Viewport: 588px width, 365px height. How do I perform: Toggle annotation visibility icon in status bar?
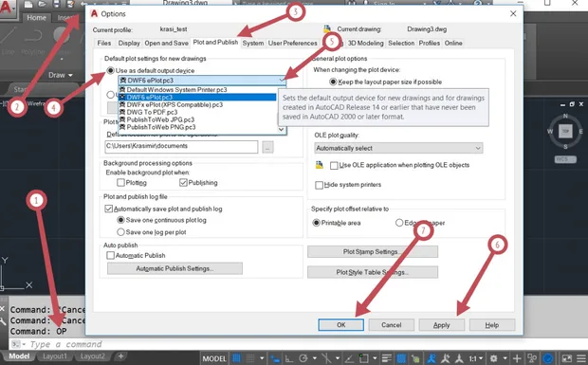(432, 358)
